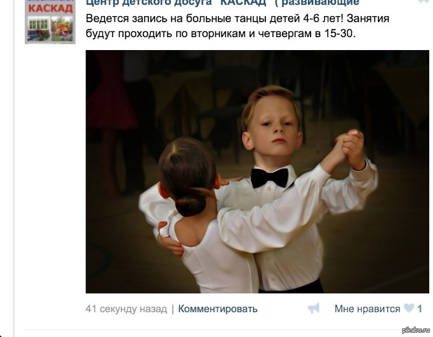Open the Центр детского досуга КАСКАД group link
The image size is (433, 337).
(x=223, y=2)
